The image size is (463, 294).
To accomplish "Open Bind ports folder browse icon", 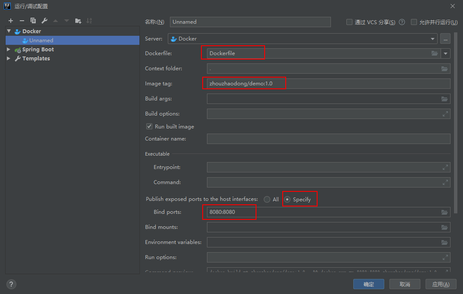I will point(444,212).
